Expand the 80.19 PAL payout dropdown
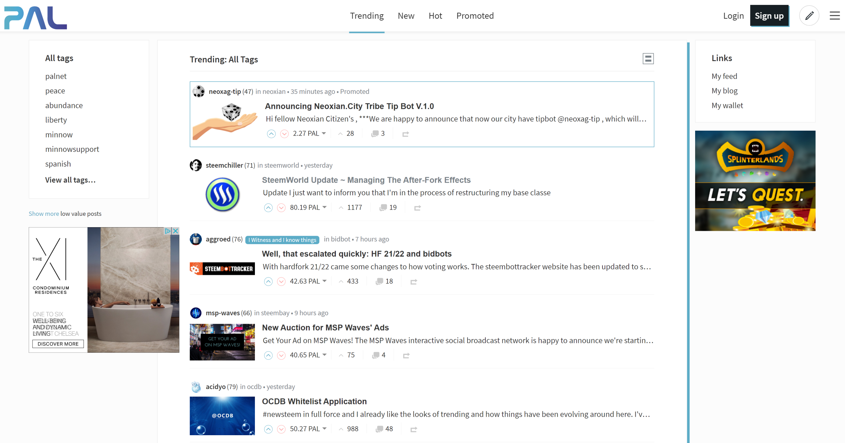 [308, 208]
